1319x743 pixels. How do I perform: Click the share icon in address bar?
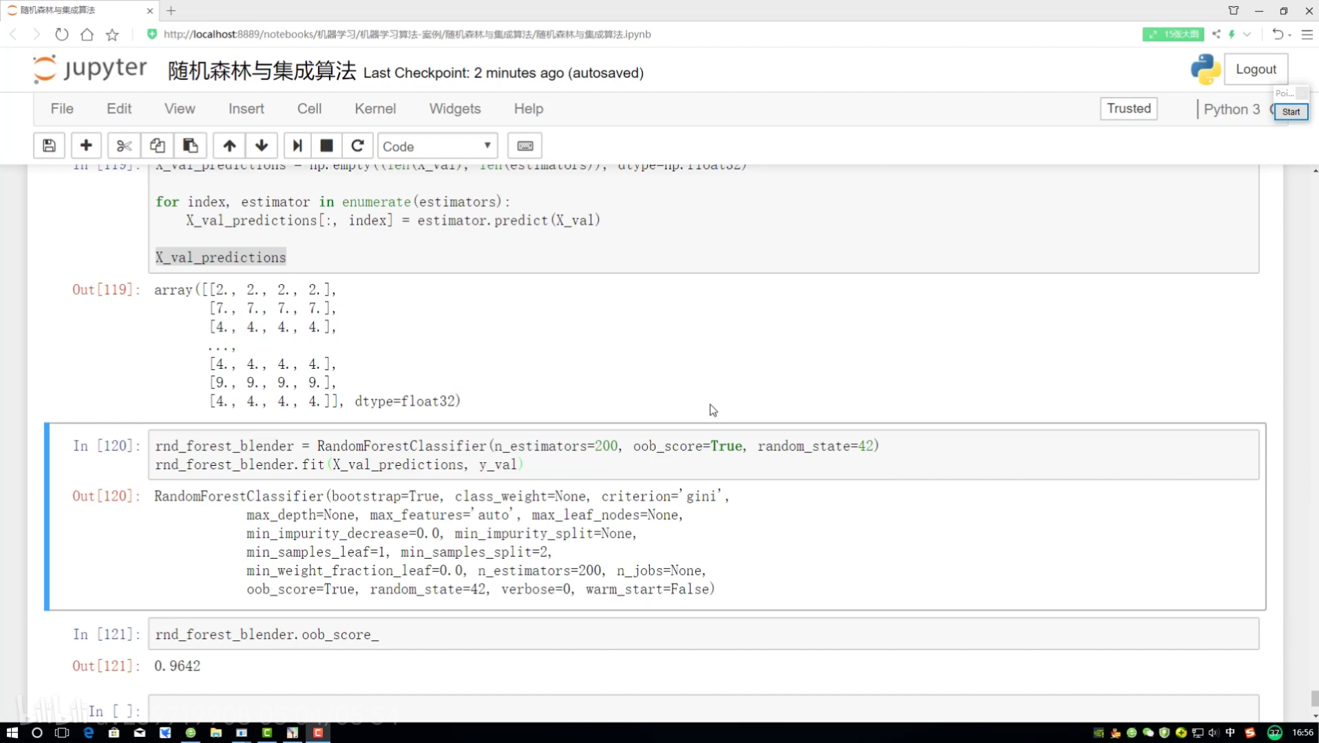tap(1216, 34)
